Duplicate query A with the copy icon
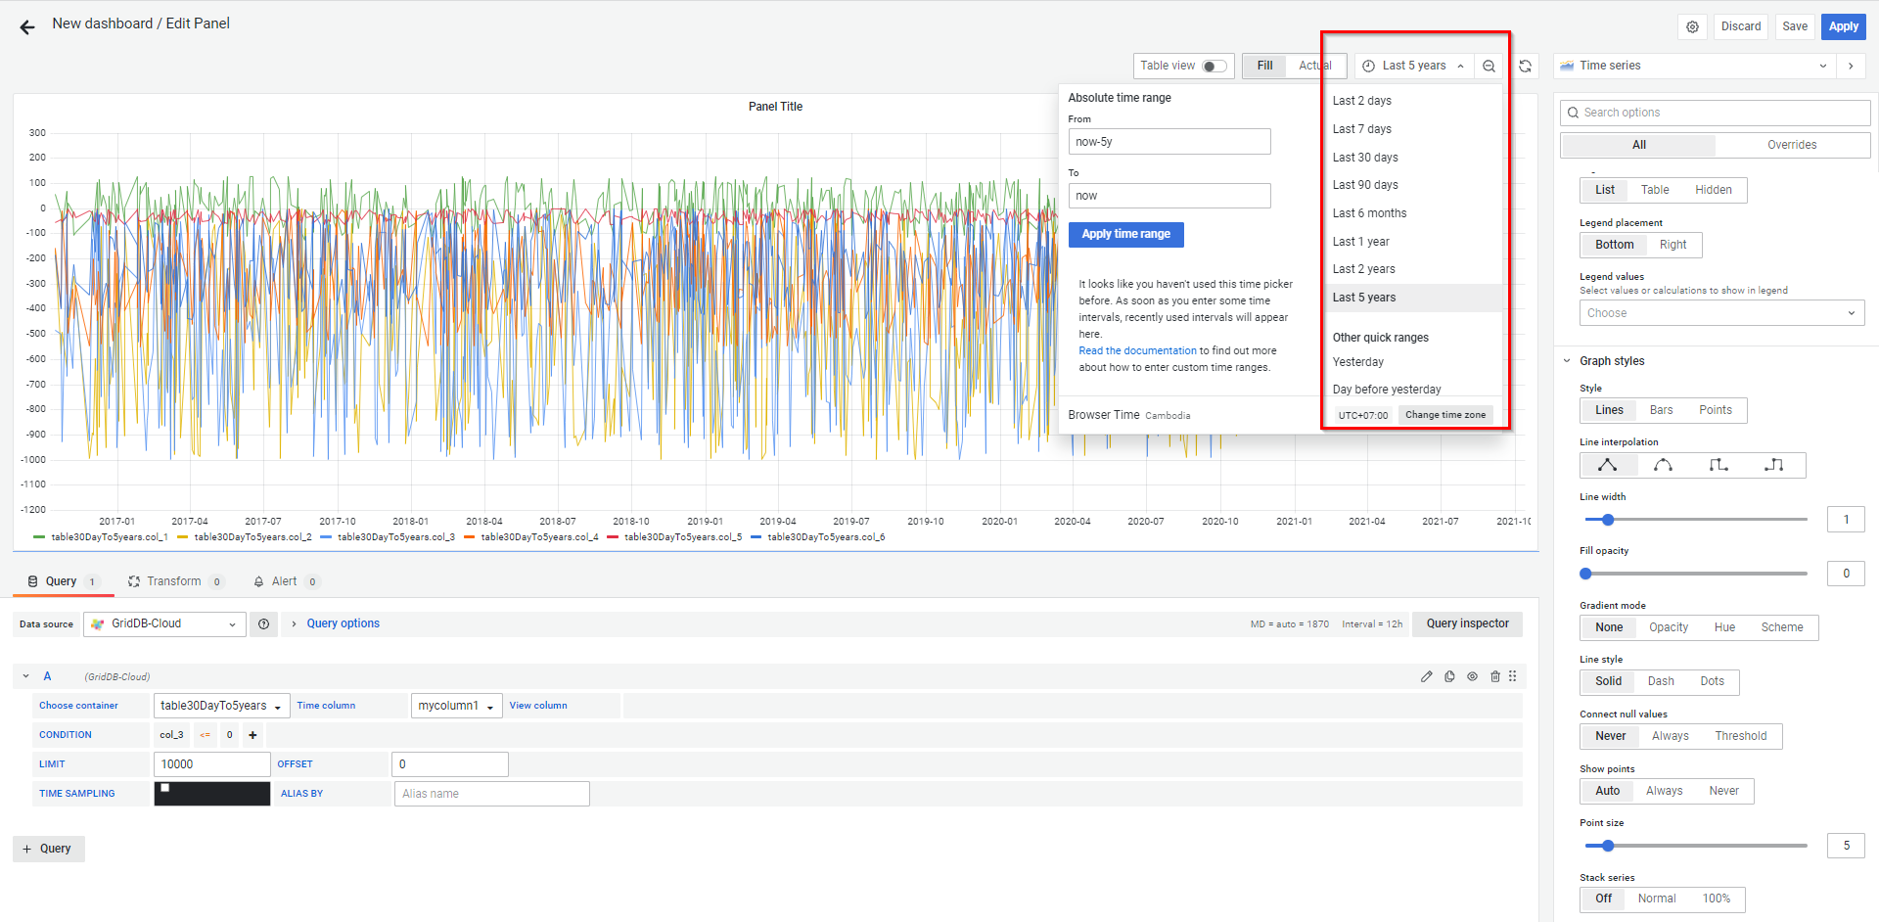Screen dimensions: 1879x922 [x=1449, y=676]
